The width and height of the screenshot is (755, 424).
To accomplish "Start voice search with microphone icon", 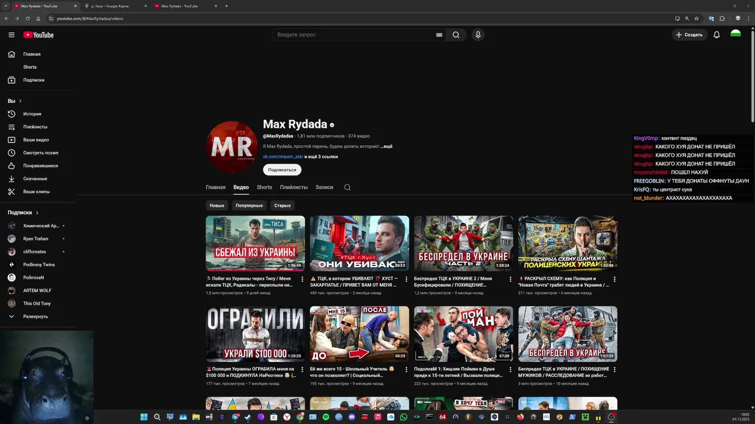I will [478, 35].
